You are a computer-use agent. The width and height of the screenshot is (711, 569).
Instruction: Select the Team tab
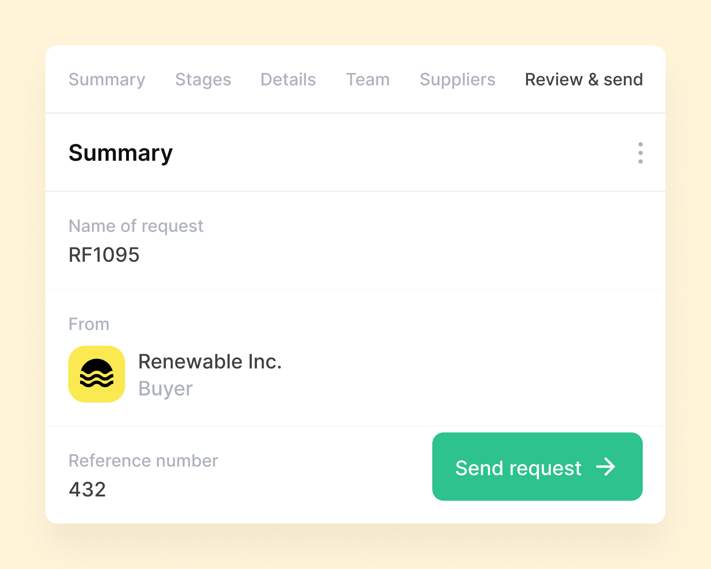368,80
